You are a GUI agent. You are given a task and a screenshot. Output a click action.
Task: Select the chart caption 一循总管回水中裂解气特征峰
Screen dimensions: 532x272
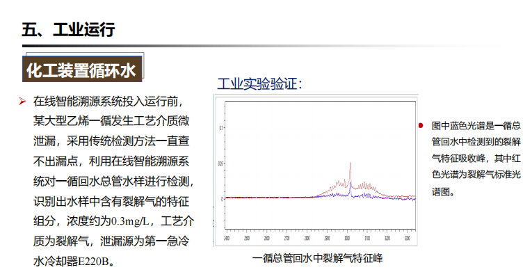point(317,258)
